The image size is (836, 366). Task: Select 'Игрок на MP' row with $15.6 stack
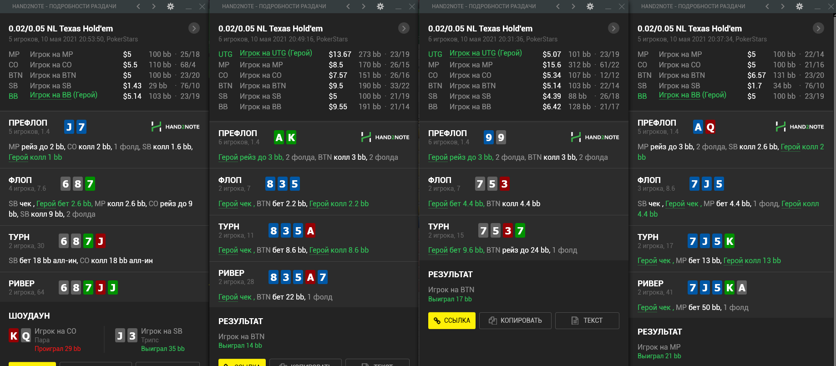tap(524, 65)
